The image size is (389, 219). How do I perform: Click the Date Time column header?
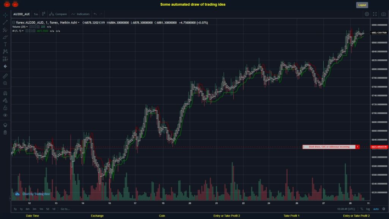point(33,216)
